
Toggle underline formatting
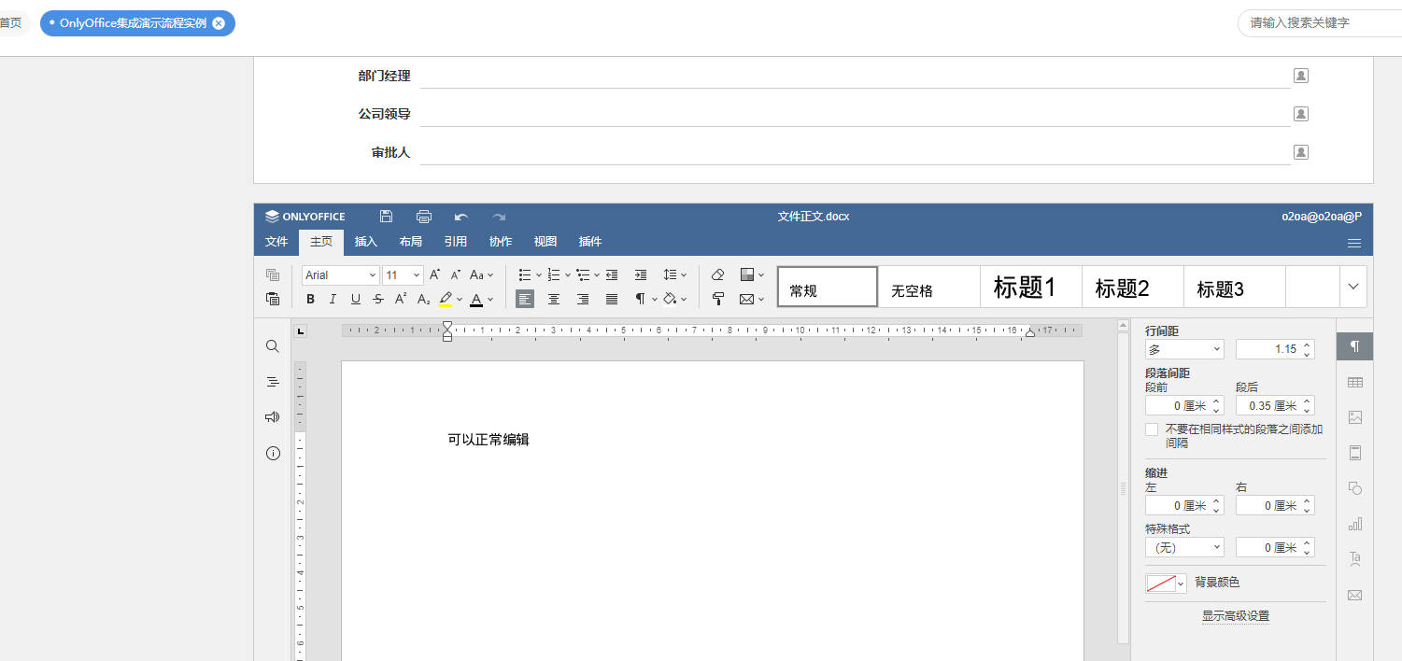[356, 299]
